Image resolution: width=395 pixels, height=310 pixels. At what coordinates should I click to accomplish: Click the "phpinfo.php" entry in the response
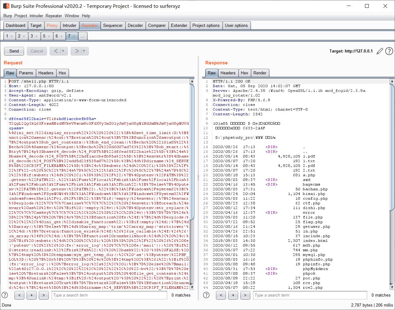coord(316,264)
